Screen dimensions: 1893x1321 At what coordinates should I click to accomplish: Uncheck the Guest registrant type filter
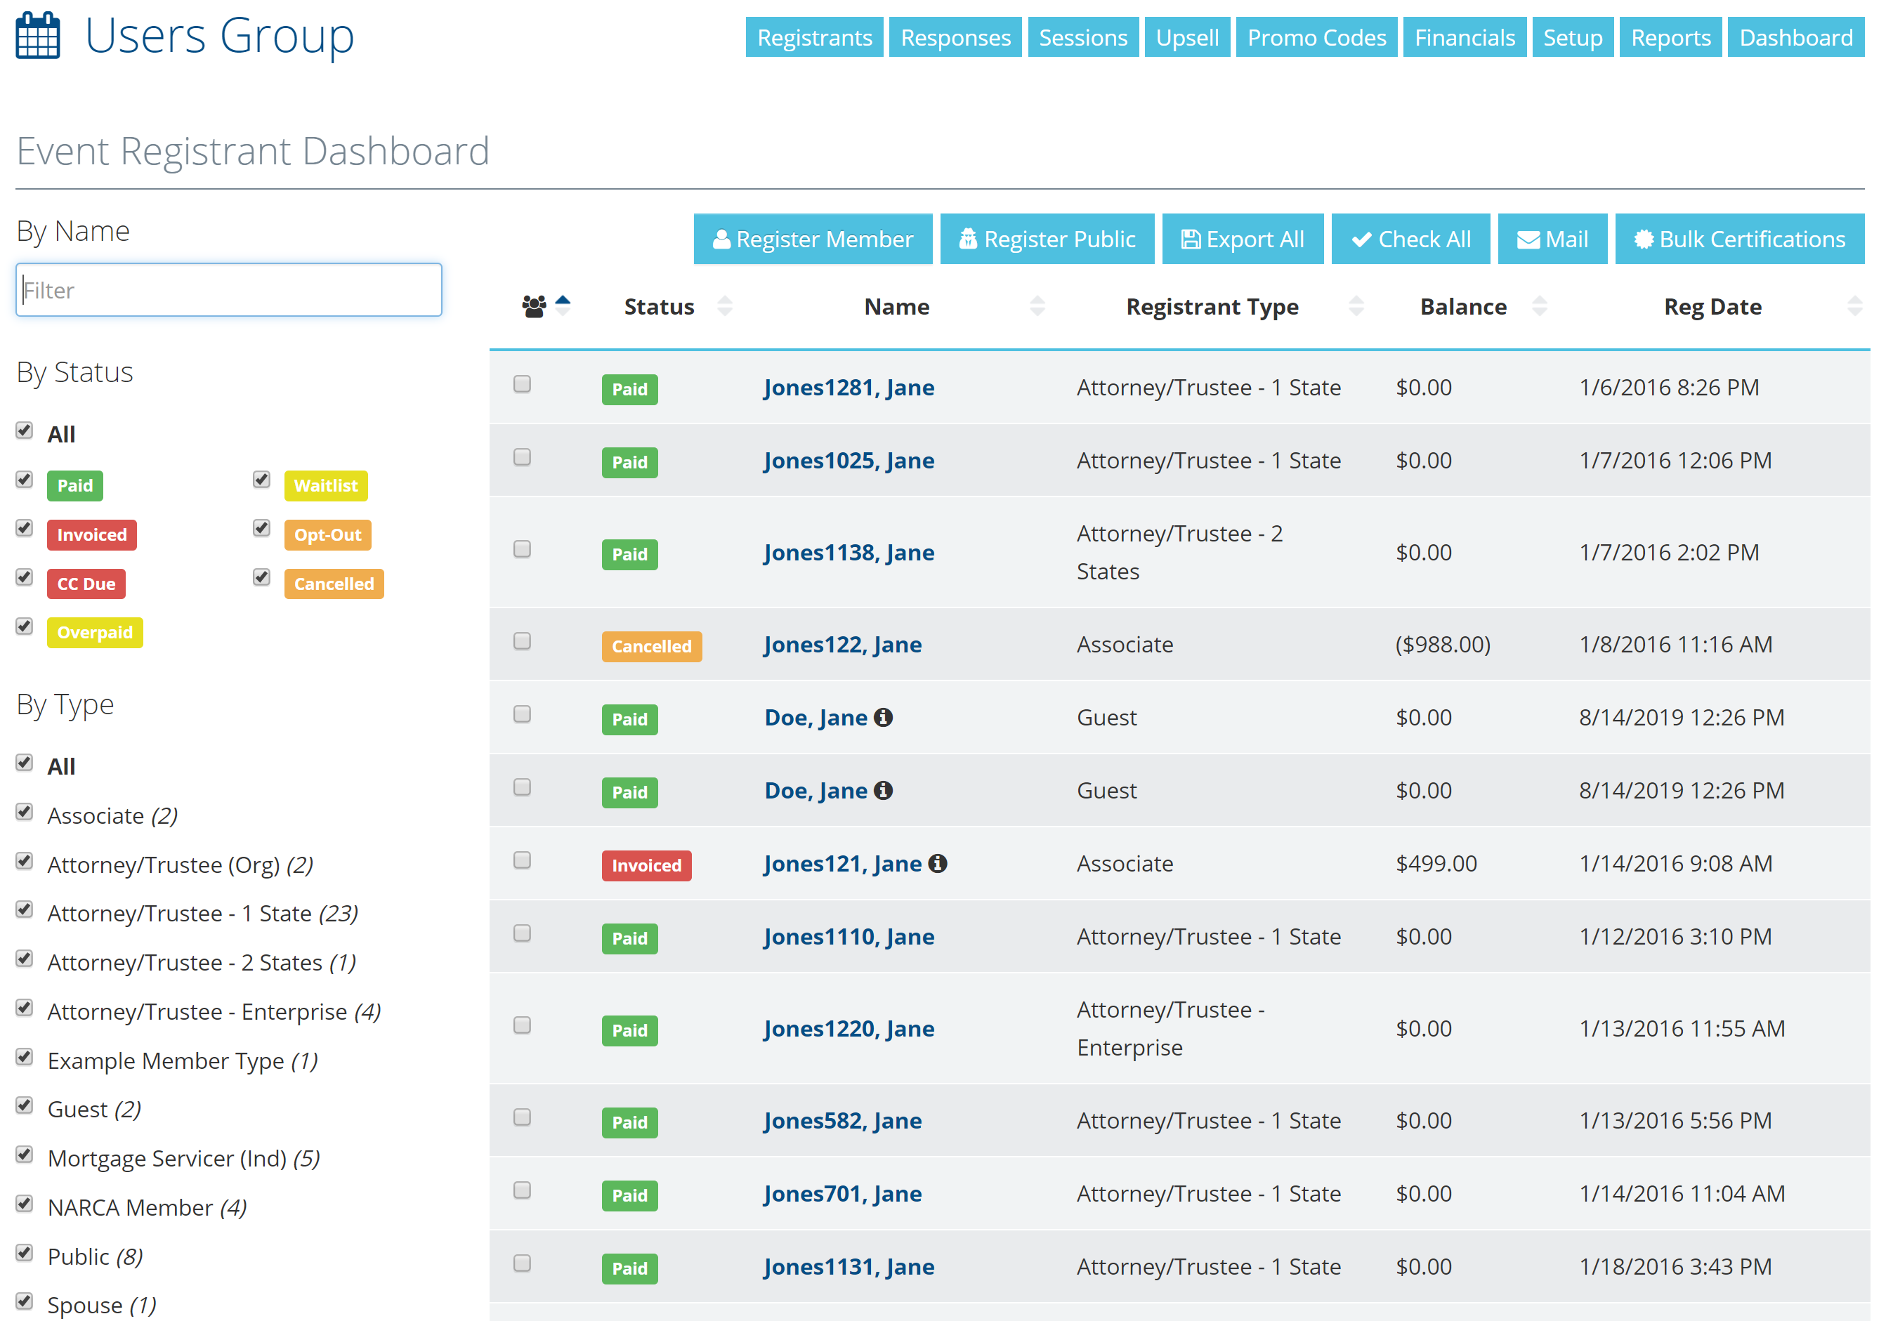click(x=24, y=1105)
